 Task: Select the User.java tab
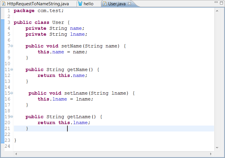117,4
